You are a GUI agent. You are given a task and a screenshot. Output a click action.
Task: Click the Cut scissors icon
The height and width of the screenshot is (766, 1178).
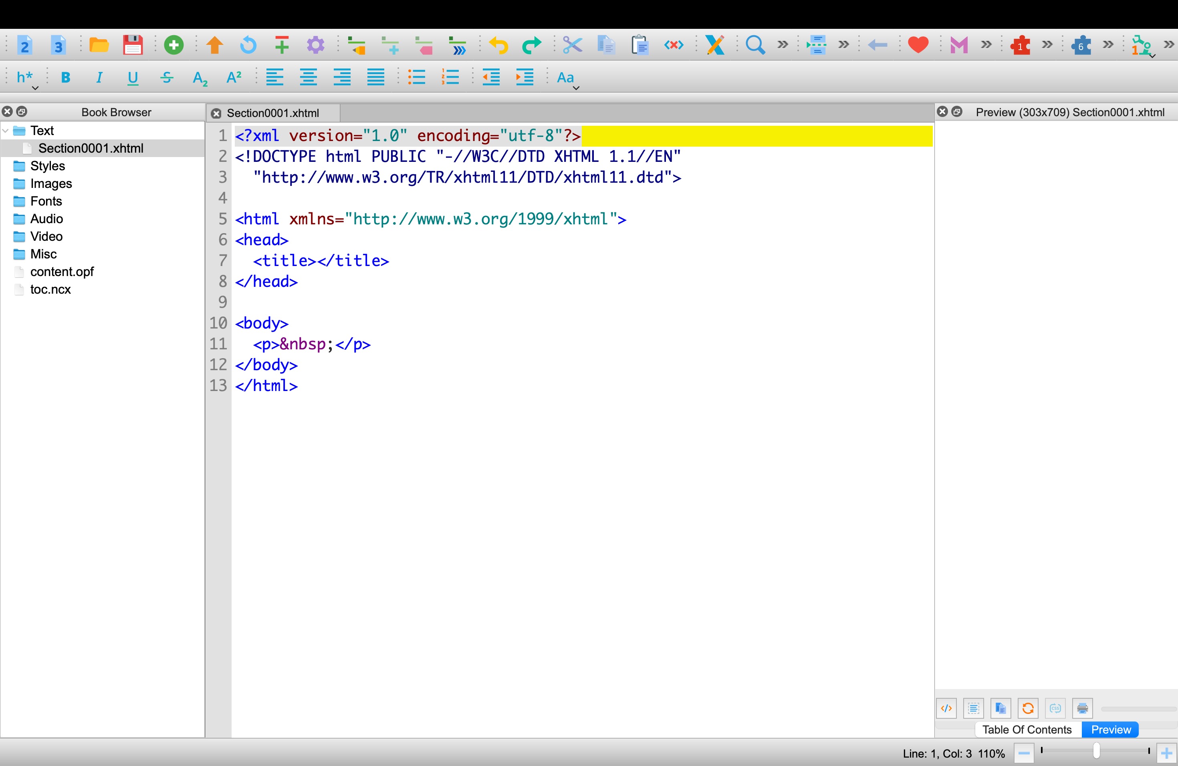click(572, 45)
